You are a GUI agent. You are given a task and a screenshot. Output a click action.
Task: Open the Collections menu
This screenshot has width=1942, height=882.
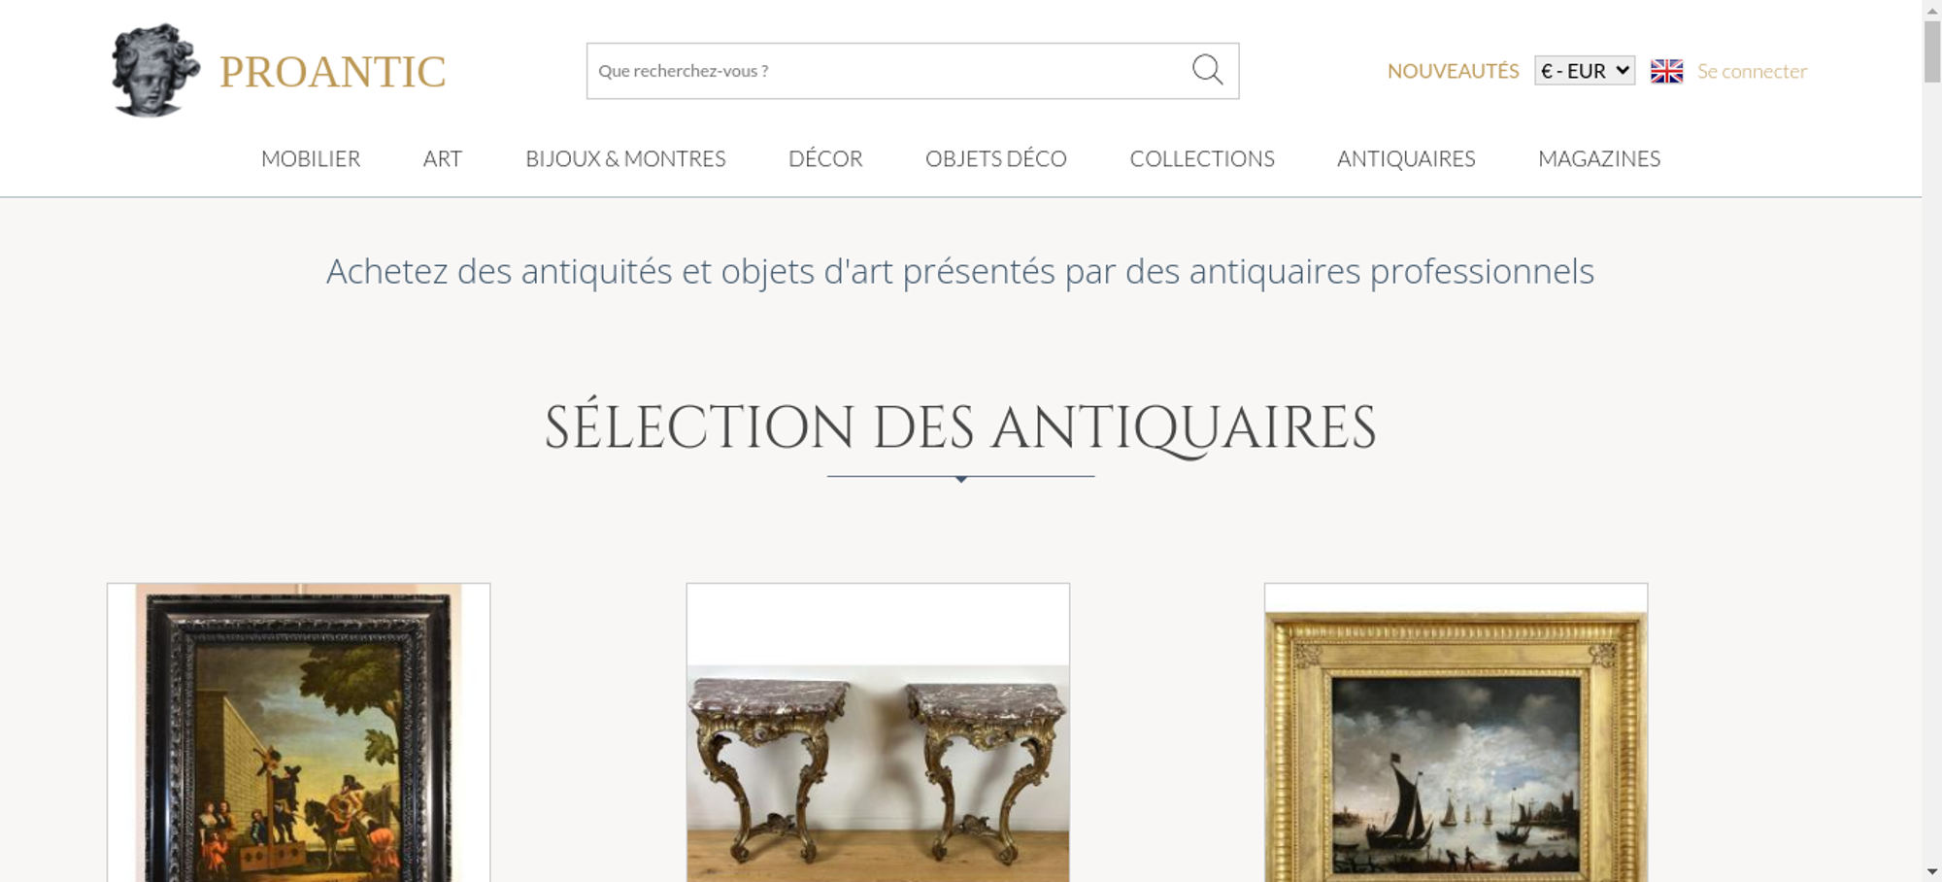(x=1202, y=158)
